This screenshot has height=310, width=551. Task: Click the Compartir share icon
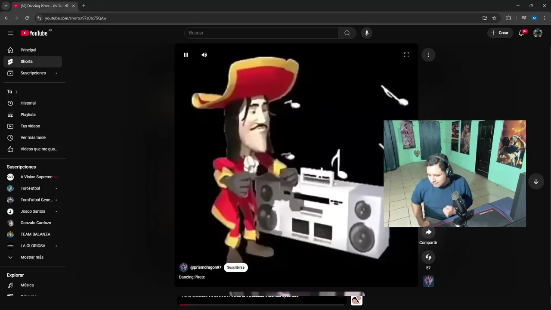428,232
